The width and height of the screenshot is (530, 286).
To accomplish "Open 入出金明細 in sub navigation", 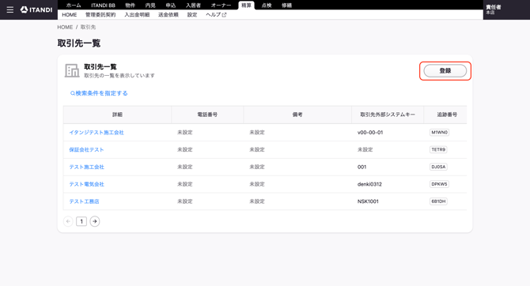I will tap(137, 14).
